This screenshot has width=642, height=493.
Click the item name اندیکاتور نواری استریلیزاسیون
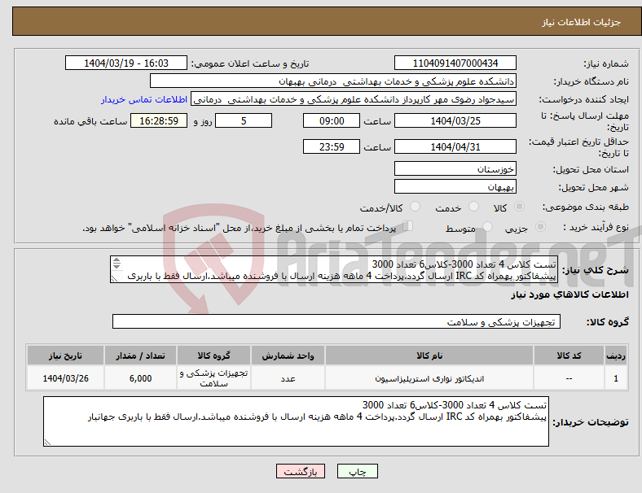click(x=429, y=378)
